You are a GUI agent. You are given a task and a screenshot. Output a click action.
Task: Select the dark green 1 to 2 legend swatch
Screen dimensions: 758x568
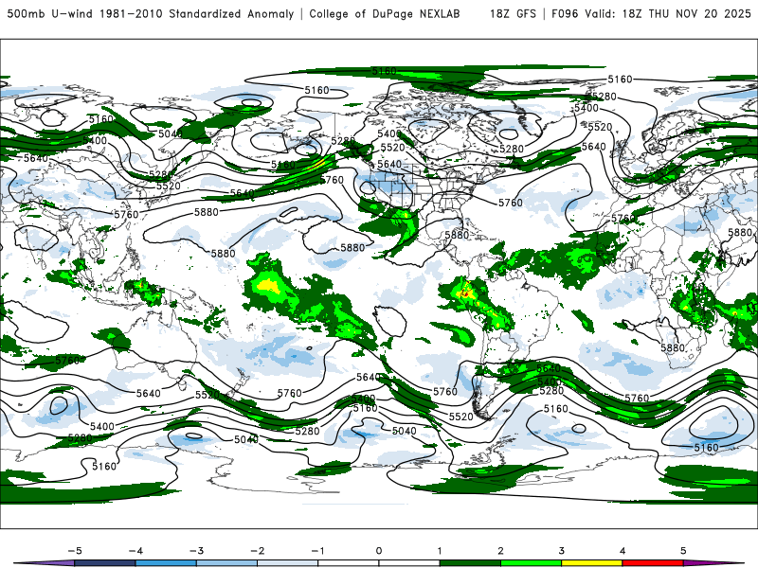[x=470, y=563]
